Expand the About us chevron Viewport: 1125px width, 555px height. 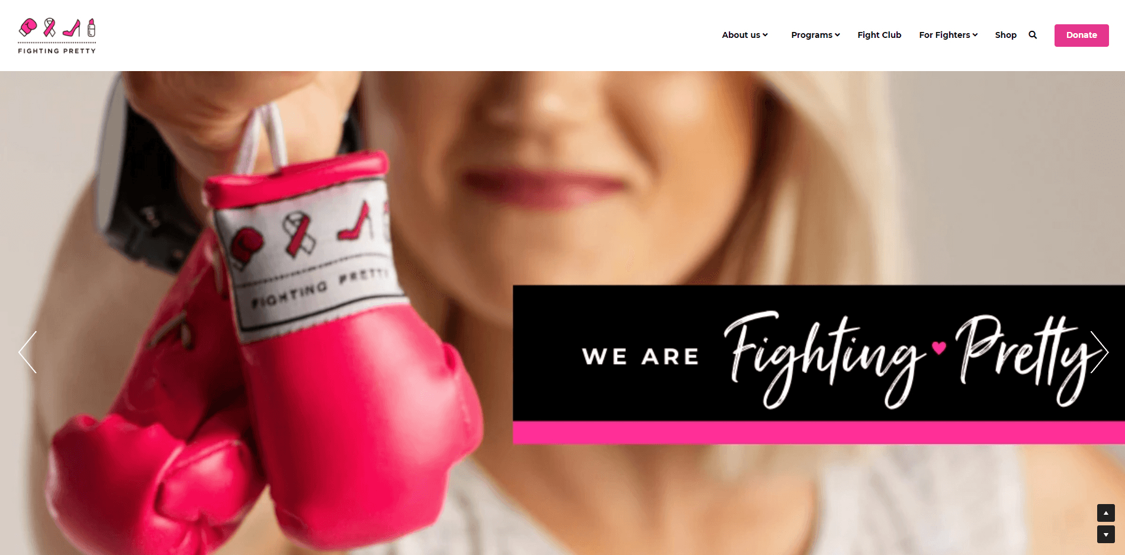click(765, 35)
